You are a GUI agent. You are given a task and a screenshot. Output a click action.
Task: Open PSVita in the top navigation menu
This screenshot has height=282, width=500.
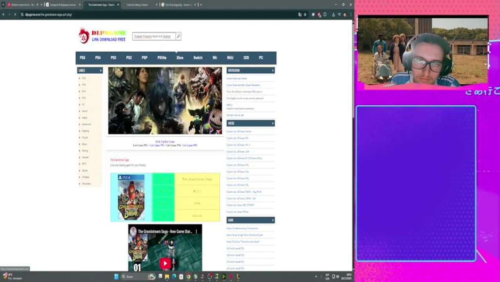pyautogui.click(x=162, y=58)
